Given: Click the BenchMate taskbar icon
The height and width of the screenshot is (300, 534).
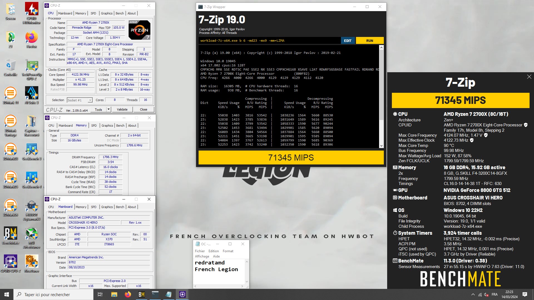Looking at the screenshot, I should (141, 294).
